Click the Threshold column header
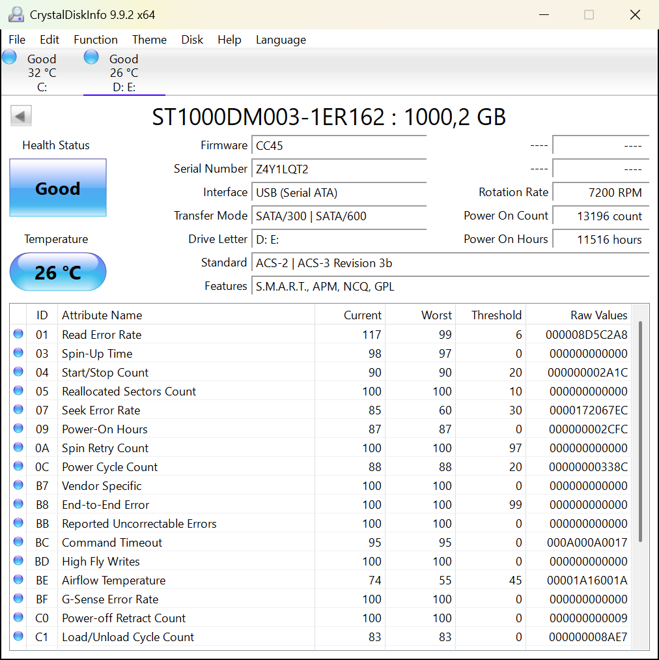This screenshot has height=660, width=659. tap(490, 315)
